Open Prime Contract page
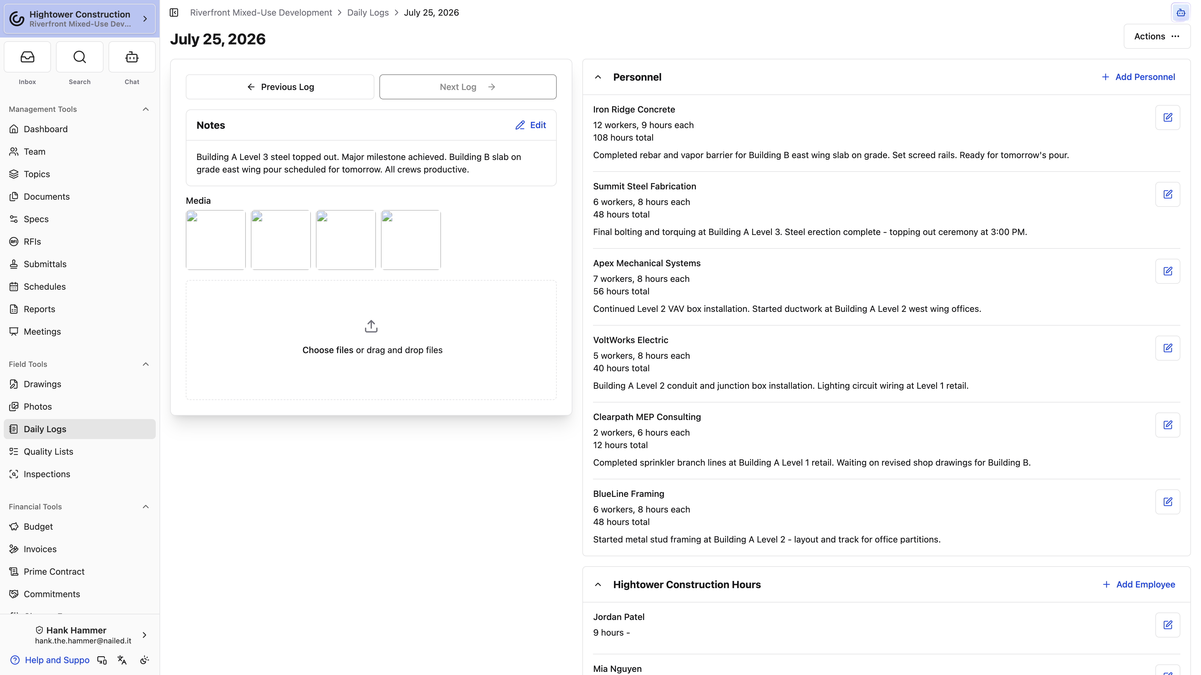1201x675 pixels. [x=80, y=572]
